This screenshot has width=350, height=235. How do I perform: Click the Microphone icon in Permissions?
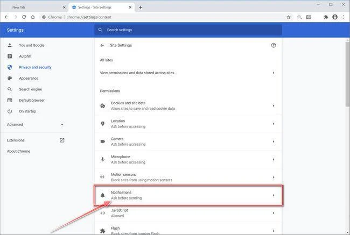[x=103, y=159]
